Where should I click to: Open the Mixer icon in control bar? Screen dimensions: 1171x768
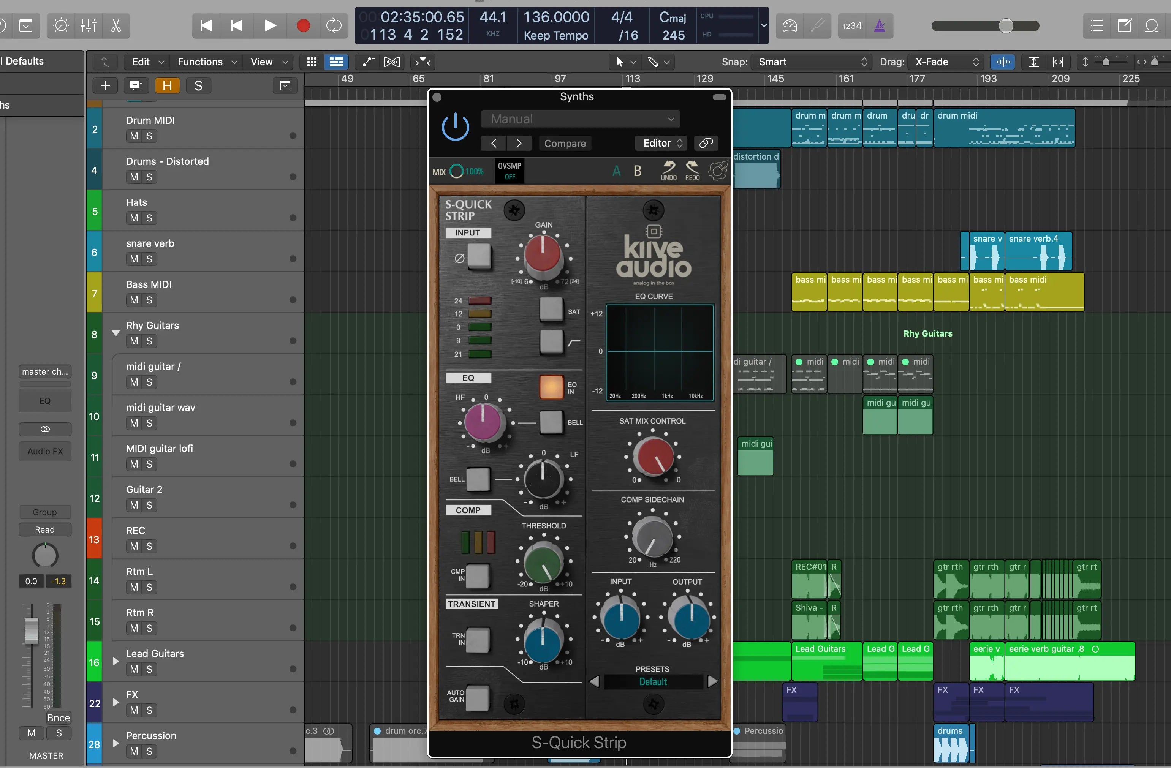tap(88, 25)
